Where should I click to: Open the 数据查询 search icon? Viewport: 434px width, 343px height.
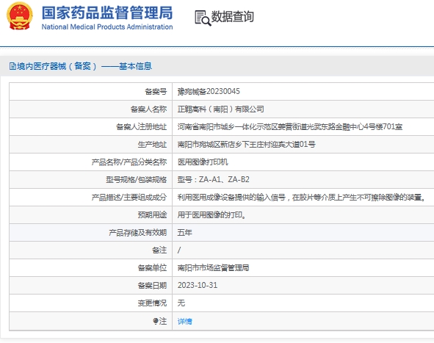[203, 18]
